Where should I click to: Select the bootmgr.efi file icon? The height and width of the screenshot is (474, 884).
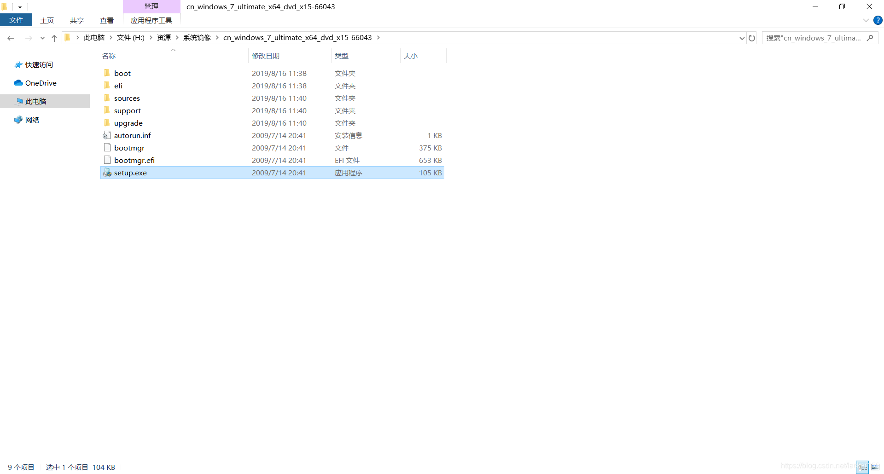[107, 160]
